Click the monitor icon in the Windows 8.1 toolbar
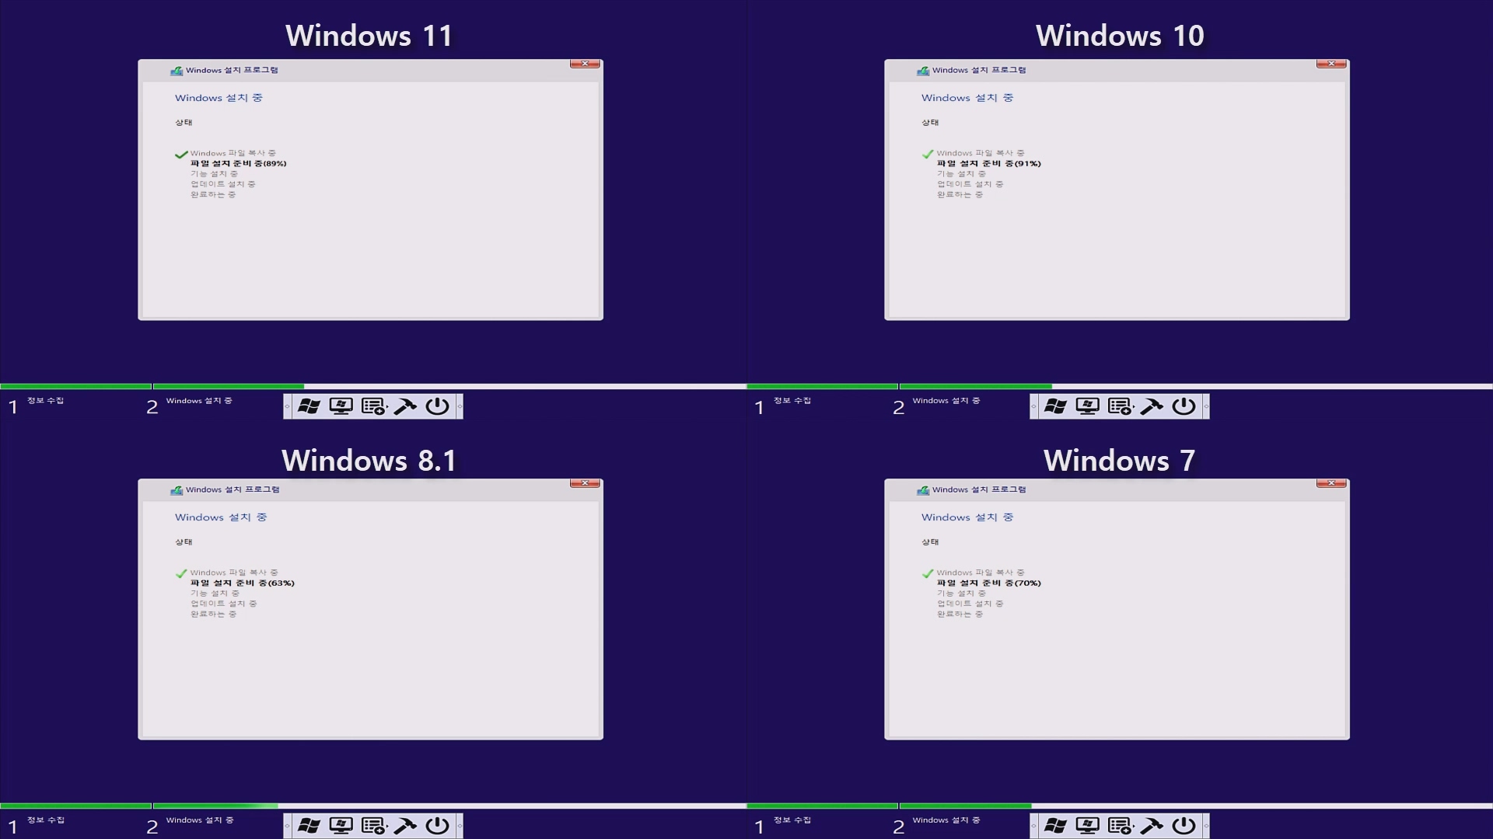This screenshot has height=839, width=1493. (341, 826)
